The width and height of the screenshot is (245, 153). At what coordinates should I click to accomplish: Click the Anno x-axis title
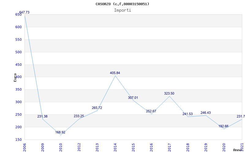[238, 150]
